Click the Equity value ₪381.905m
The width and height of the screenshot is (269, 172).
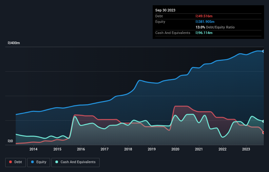coord(205,22)
